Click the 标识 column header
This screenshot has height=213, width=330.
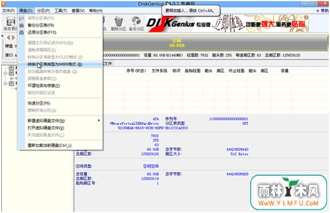point(176,71)
